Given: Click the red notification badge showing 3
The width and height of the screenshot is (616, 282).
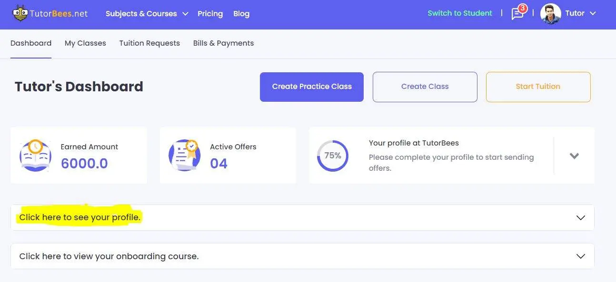Looking at the screenshot, I should 523,9.
